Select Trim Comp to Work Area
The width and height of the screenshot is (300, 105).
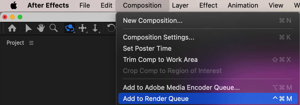click(160, 60)
